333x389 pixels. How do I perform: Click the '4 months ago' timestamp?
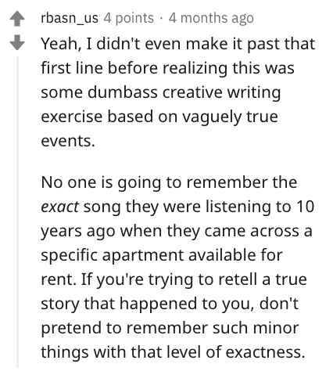pos(211,18)
